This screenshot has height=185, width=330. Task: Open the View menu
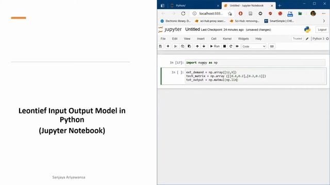tap(187, 39)
